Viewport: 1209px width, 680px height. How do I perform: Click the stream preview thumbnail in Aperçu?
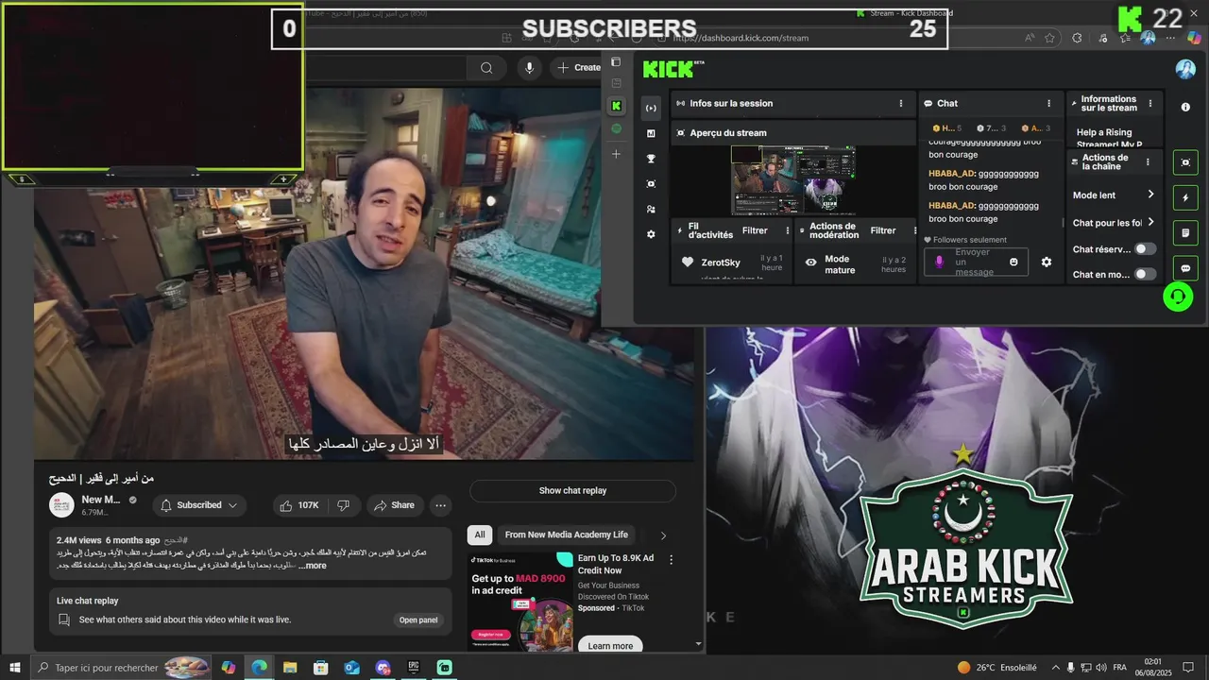tap(793, 179)
